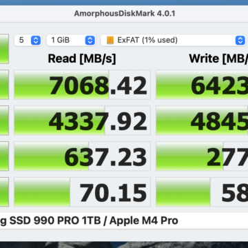Click the write result starting with 277
Viewport: 248px width, 248px height.
tap(202, 156)
